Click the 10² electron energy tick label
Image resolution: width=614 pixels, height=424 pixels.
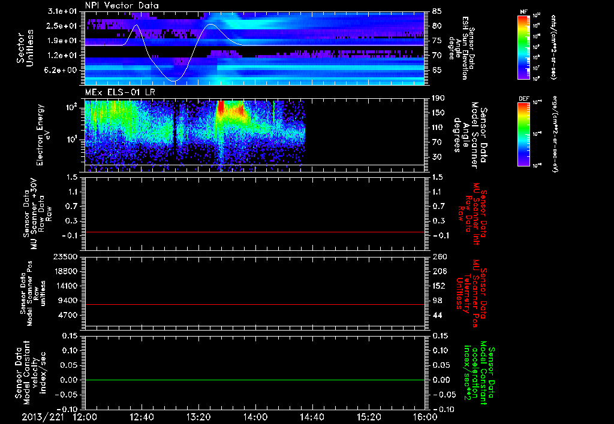coord(73,107)
